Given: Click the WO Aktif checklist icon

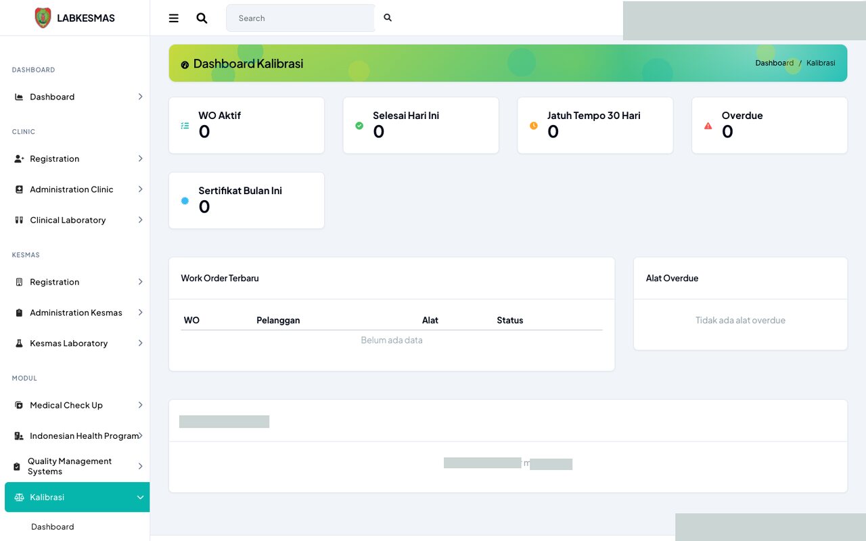Looking at the screenshot, I should 185,126.
